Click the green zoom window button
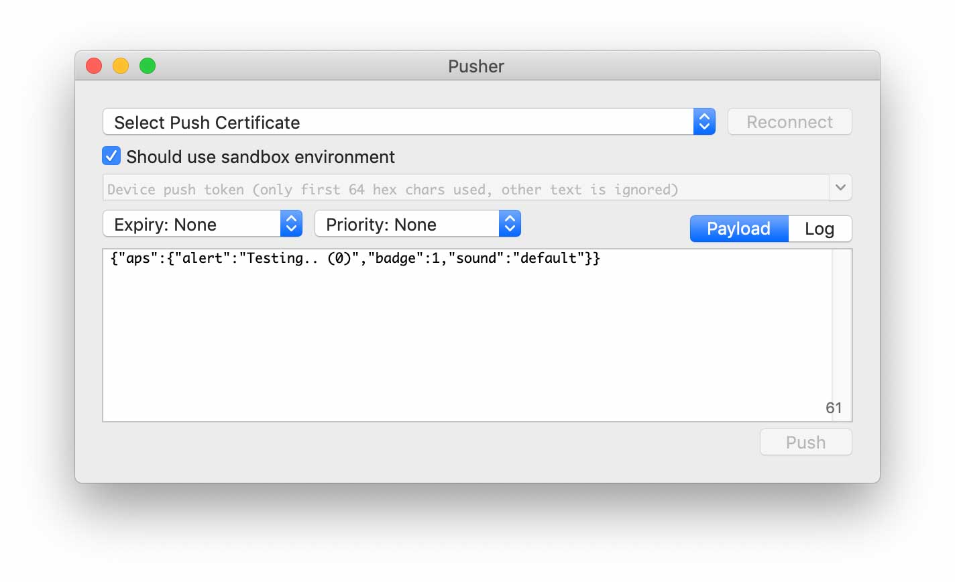The image size is (955, 582). [x=148, y=66]
